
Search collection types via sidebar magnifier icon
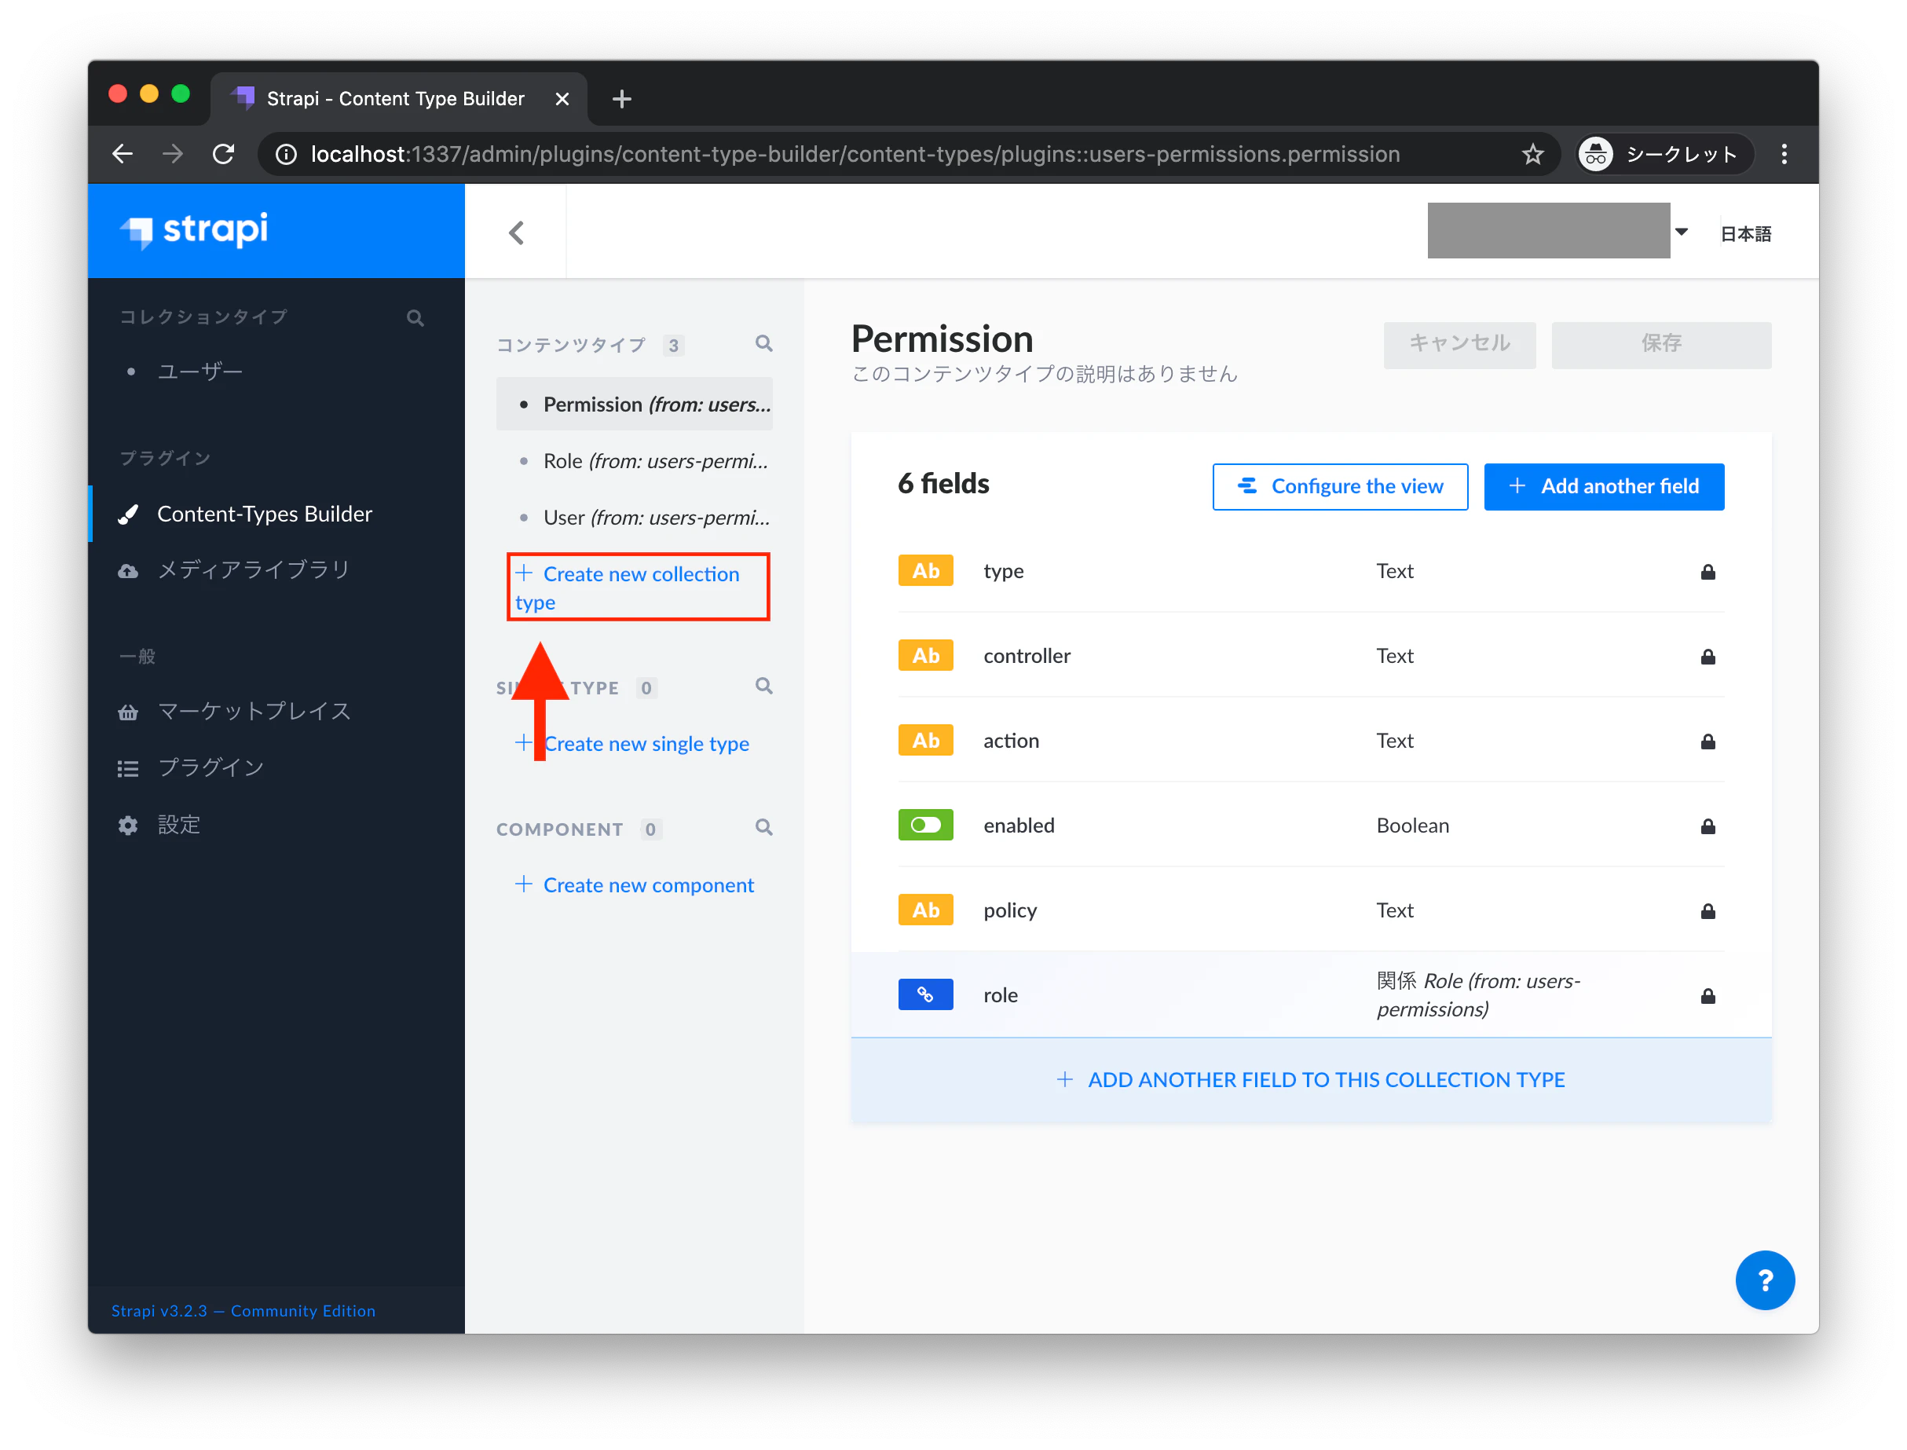pos(415,318)
